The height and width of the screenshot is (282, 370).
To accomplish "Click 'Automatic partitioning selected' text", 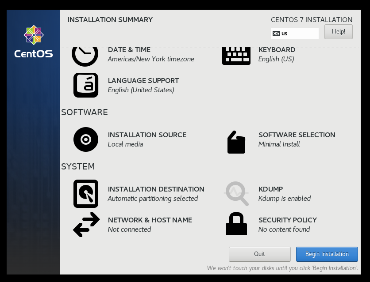I will pyautogui.click(x=153, y=199).
